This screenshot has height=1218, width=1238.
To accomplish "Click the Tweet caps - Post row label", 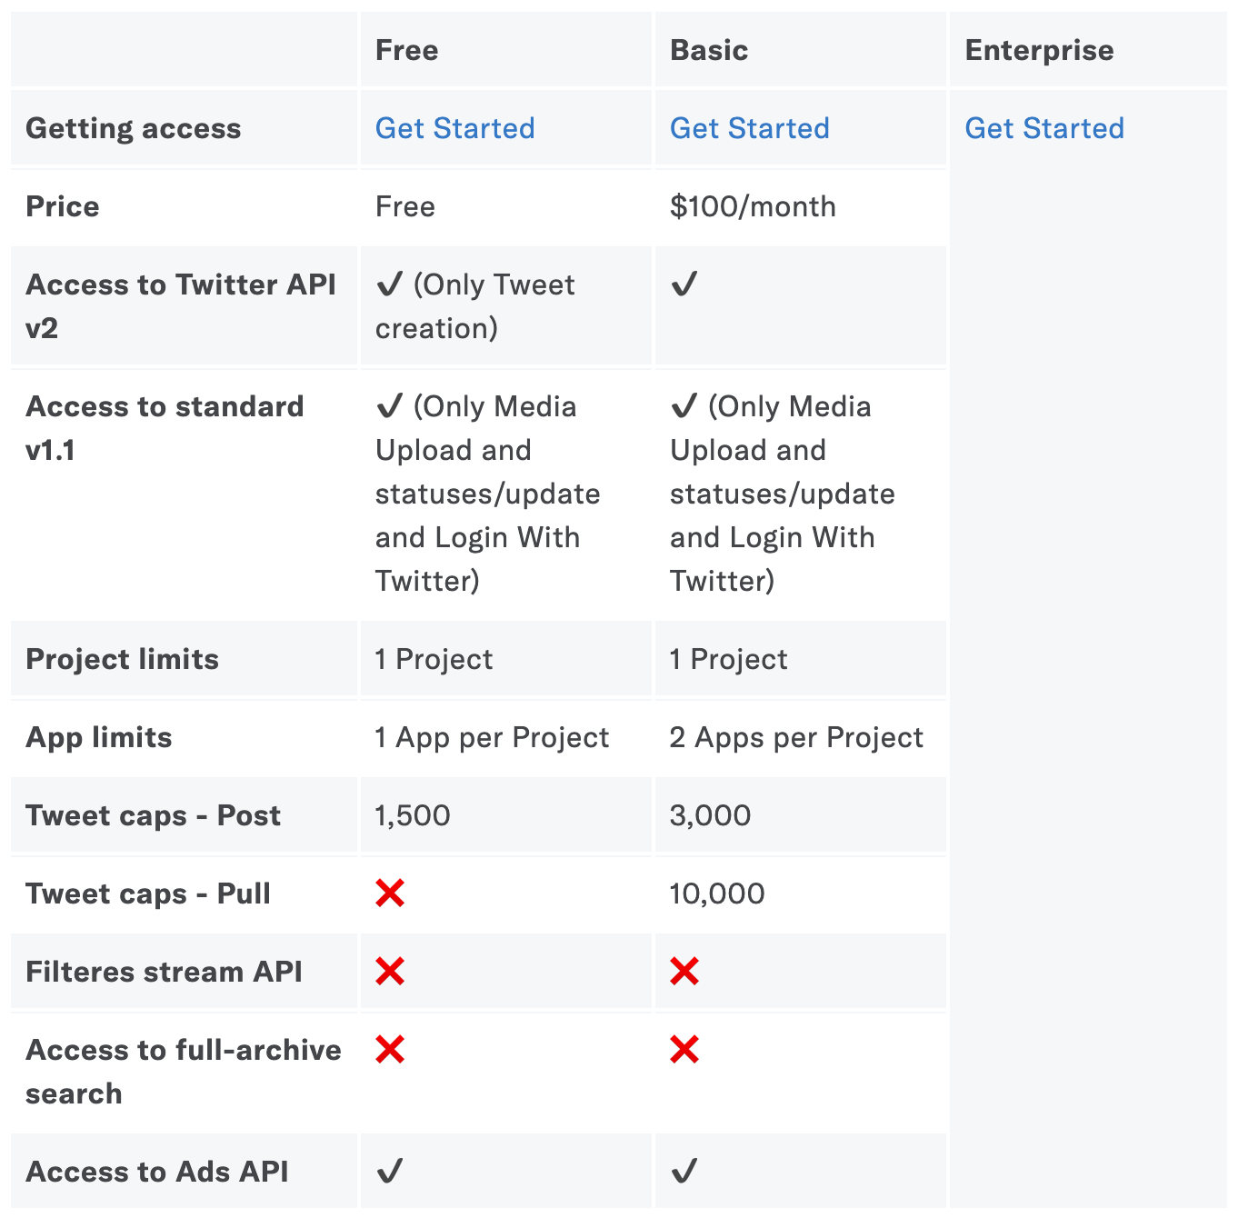I will 153,815.
